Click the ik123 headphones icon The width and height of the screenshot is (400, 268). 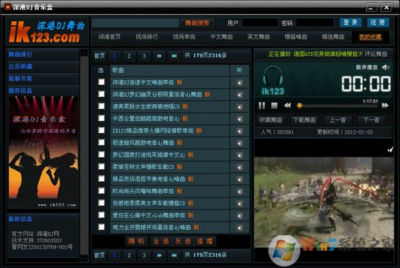pos(273,80)
